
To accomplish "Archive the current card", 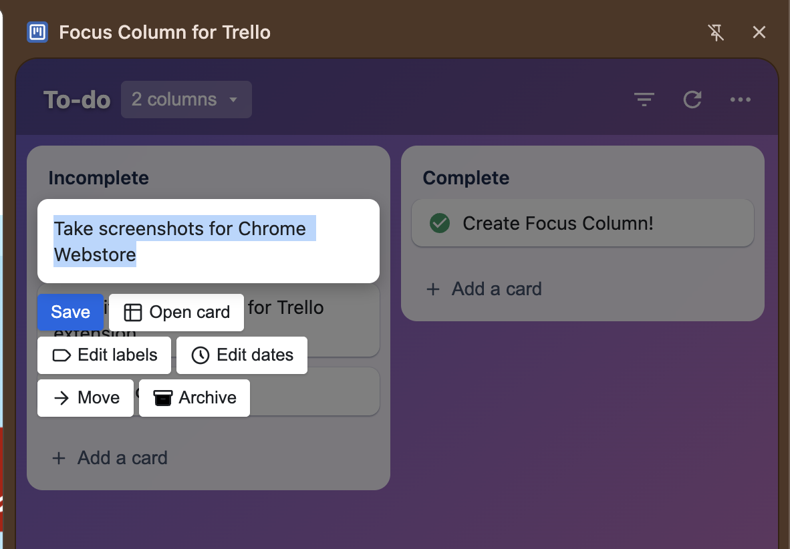I will tap(194, 397).
